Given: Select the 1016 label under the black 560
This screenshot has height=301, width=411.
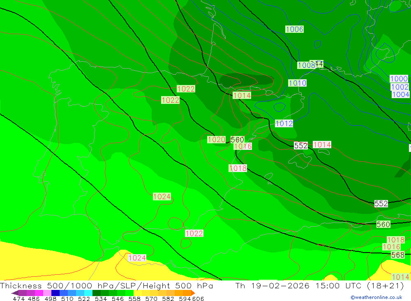Looking at the screenshot, I should pos(243,146).
